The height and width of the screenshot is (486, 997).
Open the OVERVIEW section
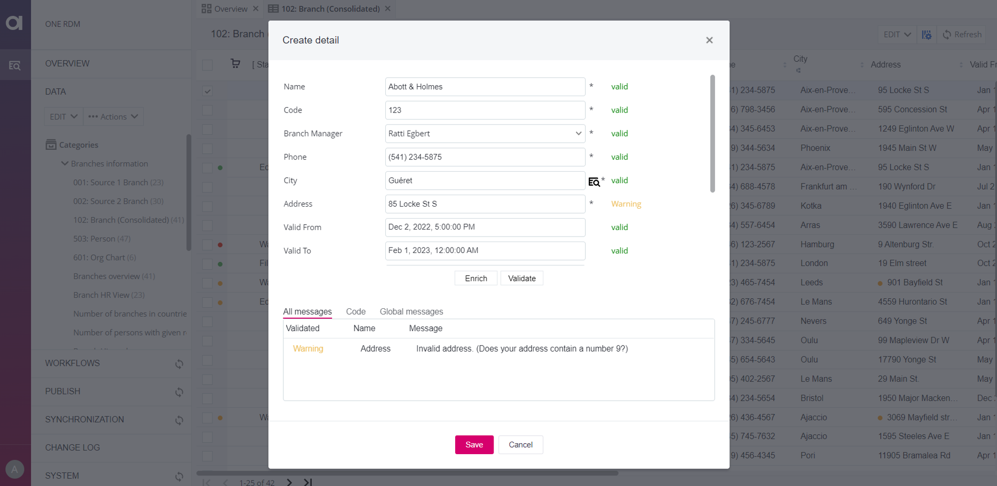[67, 64]
